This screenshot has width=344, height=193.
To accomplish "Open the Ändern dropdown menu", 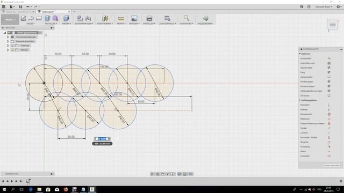I will (66, 24).
